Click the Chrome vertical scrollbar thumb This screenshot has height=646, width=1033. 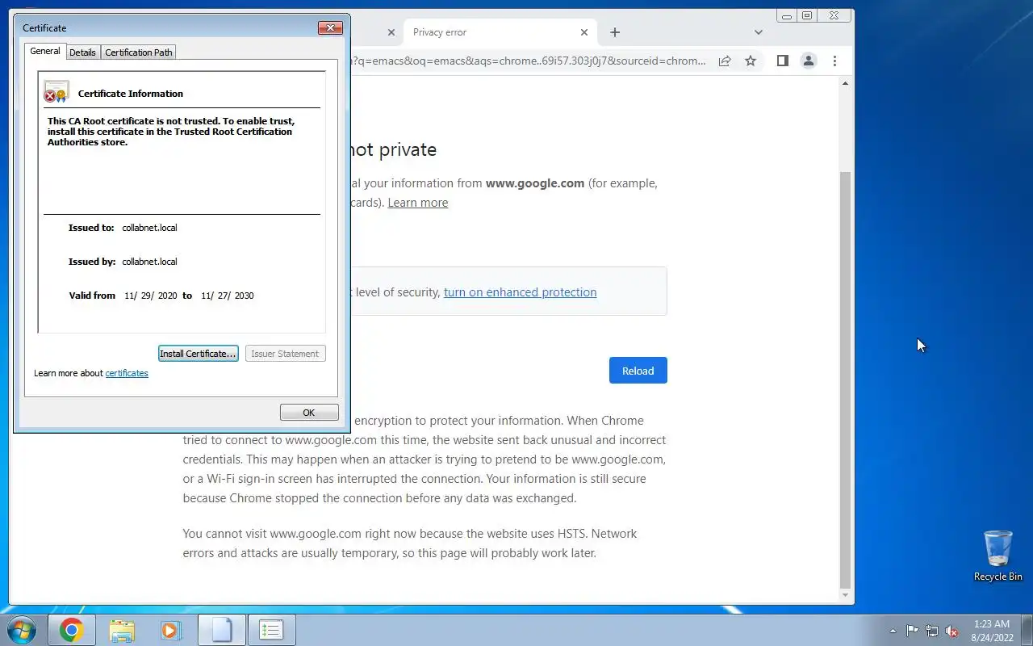click(846, 380)
